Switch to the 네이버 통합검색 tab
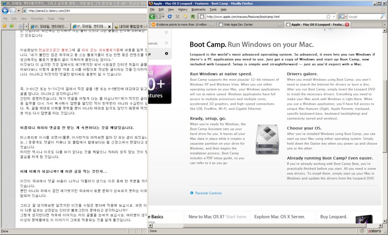Screen dimensions: 388x235 130,26
